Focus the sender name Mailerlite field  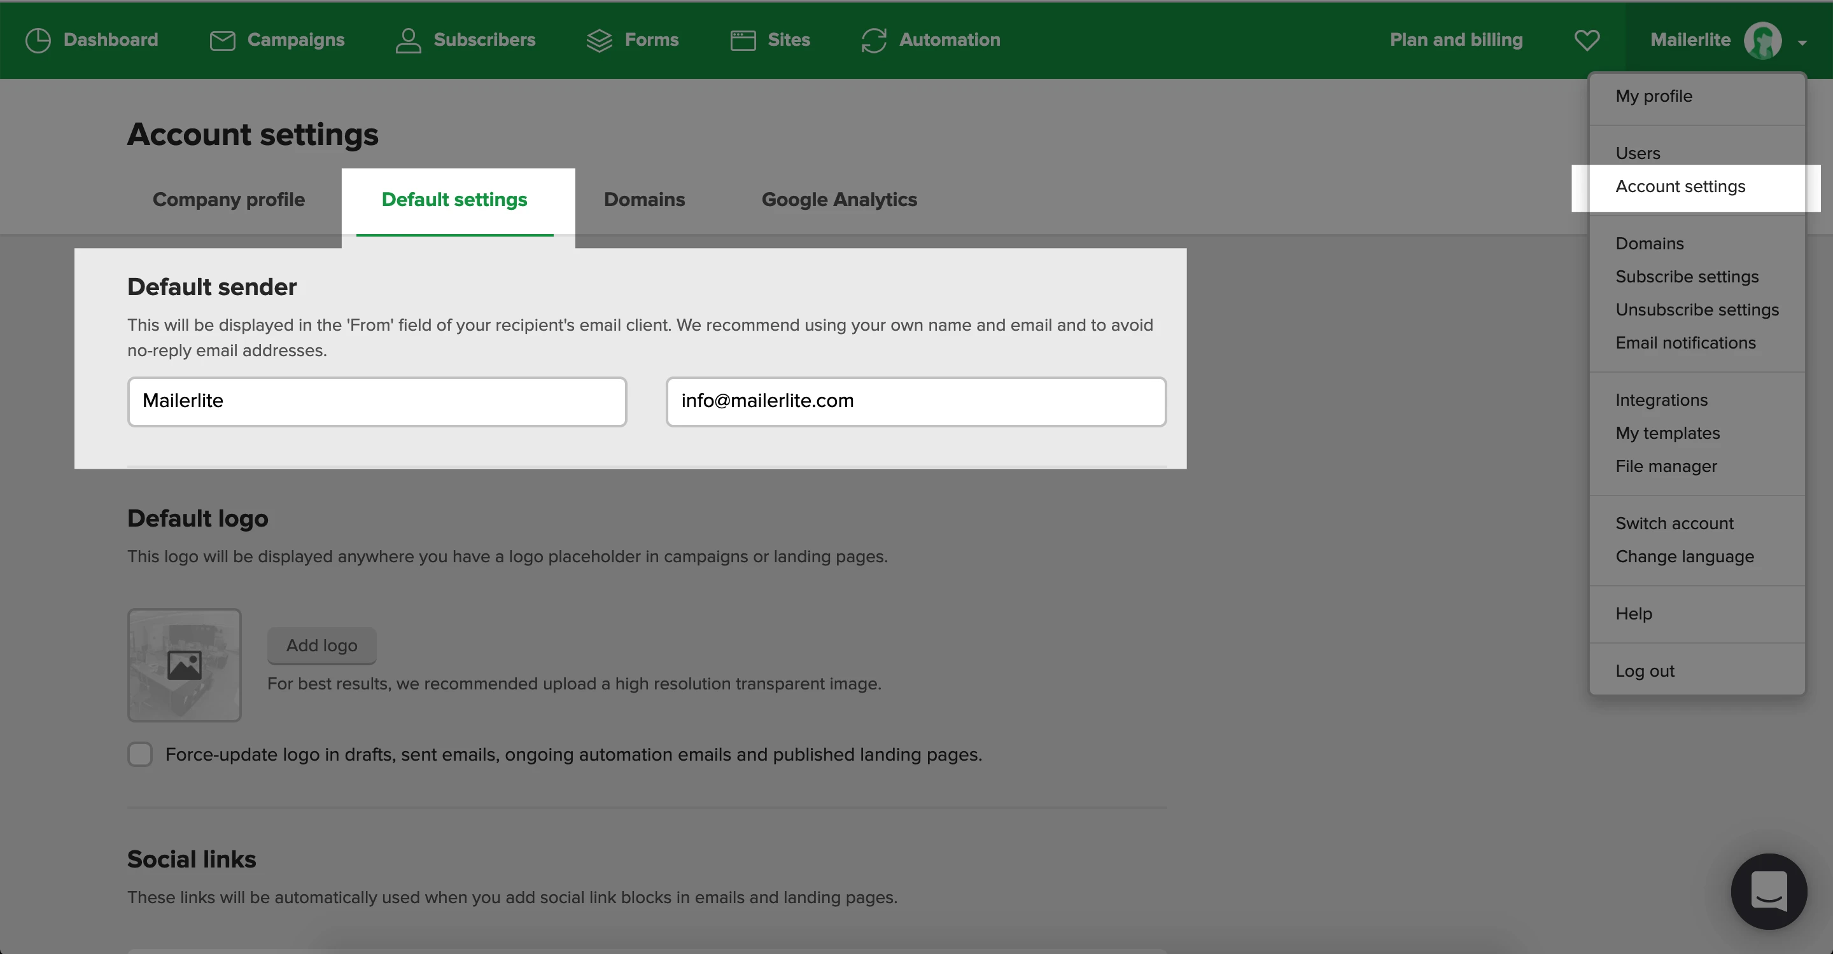[x=376, y=402]
